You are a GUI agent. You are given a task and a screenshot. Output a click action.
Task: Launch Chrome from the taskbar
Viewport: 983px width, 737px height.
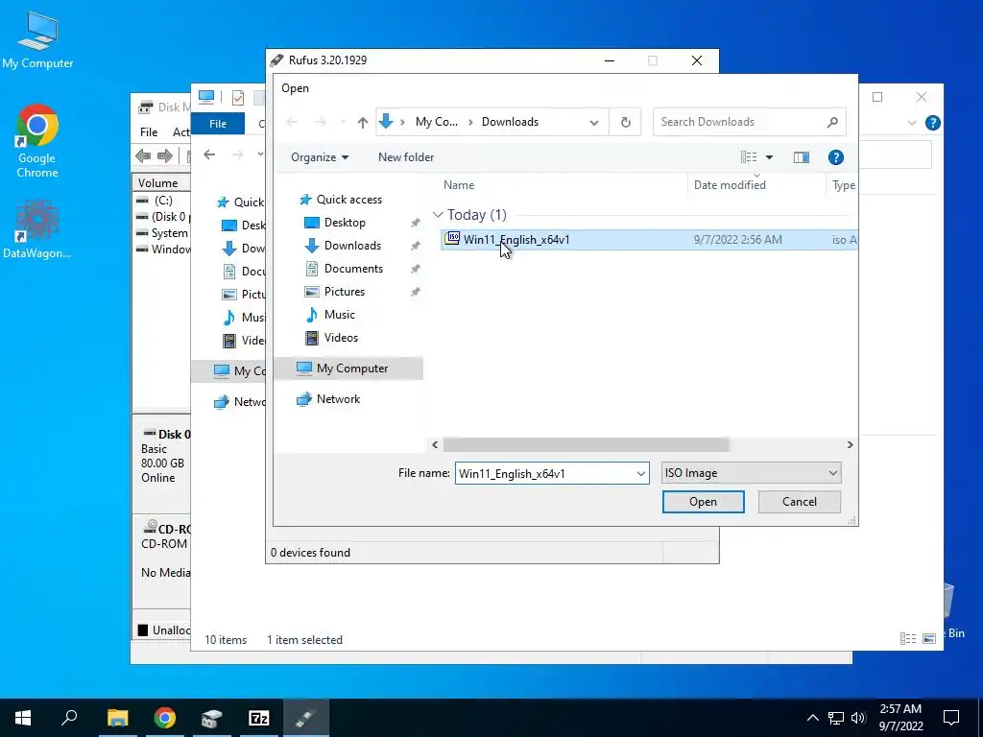point(165,718)
